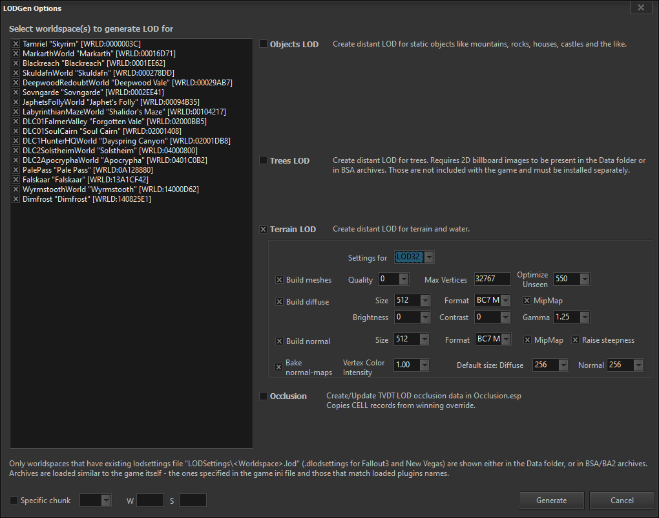The width and height of the screenshot is (659, 518).
Task: Select the Blackreach [WRLD:0001EE62] row text
Action: 94,63
